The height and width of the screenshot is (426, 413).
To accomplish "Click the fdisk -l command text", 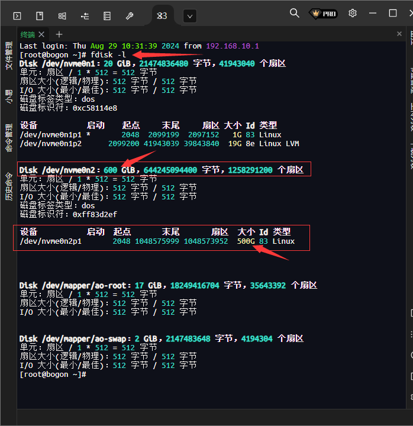I will [108, 54].
